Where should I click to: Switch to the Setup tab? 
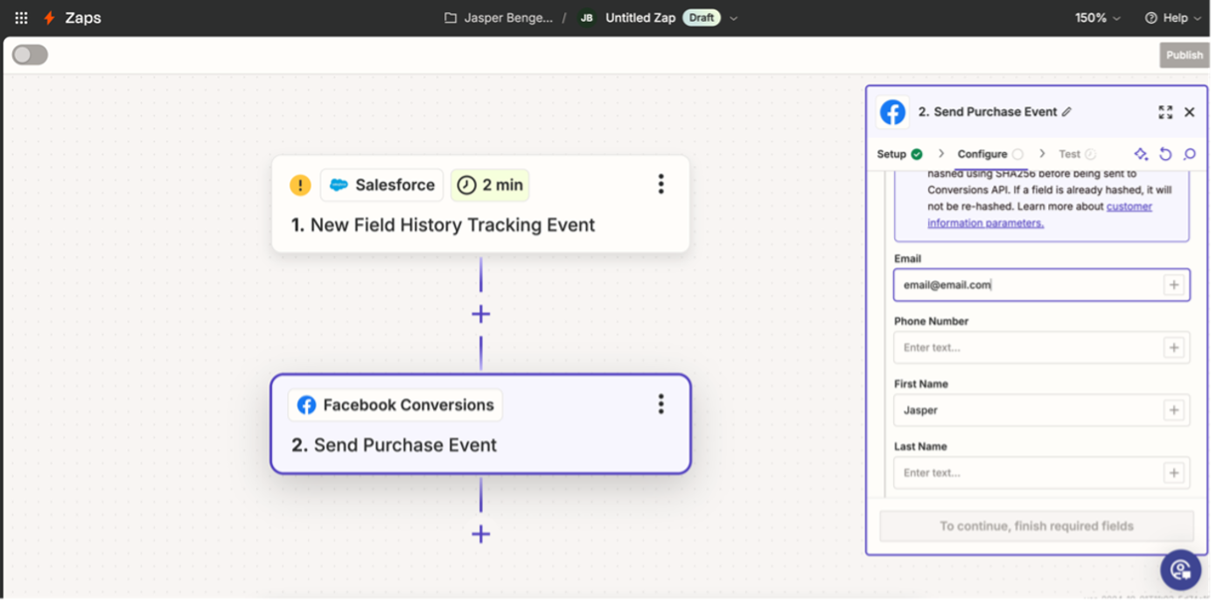click(899, 154)
